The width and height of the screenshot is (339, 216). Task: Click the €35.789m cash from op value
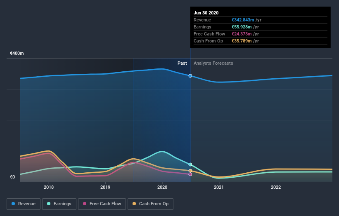(242, 41)
